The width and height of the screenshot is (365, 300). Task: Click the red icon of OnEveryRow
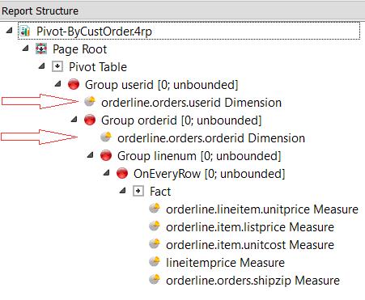(122, 173)
